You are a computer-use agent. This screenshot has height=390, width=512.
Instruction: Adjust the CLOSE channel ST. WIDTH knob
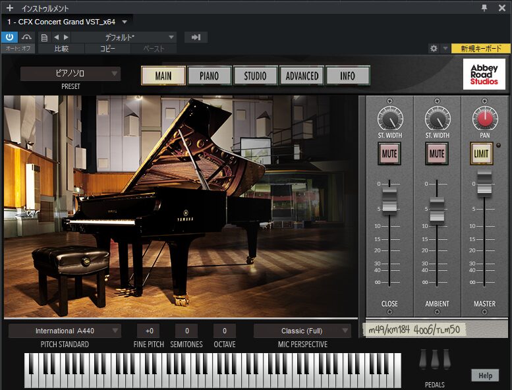[x=390, y=119]
